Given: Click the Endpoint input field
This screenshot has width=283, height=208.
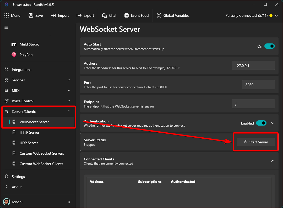Looking at the screenshot, I should 253,104.
